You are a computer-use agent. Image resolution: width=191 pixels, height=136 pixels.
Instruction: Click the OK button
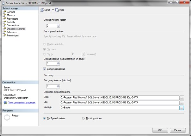pos(160,130)
